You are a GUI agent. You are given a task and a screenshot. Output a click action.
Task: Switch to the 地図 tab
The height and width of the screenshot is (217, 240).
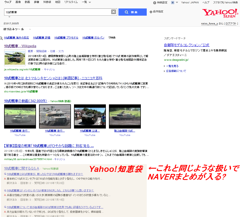tap(58, 2)
